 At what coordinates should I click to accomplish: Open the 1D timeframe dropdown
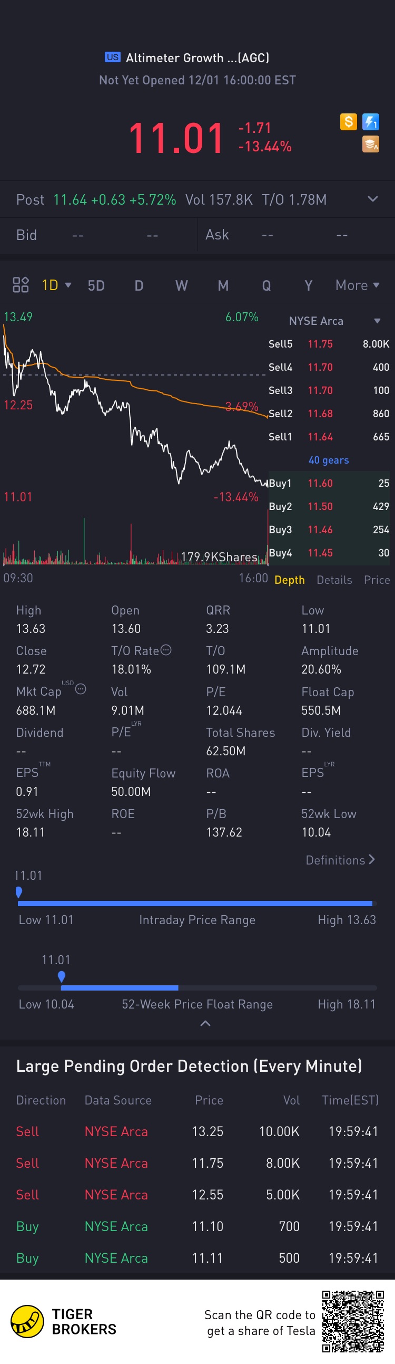point(56,285)
